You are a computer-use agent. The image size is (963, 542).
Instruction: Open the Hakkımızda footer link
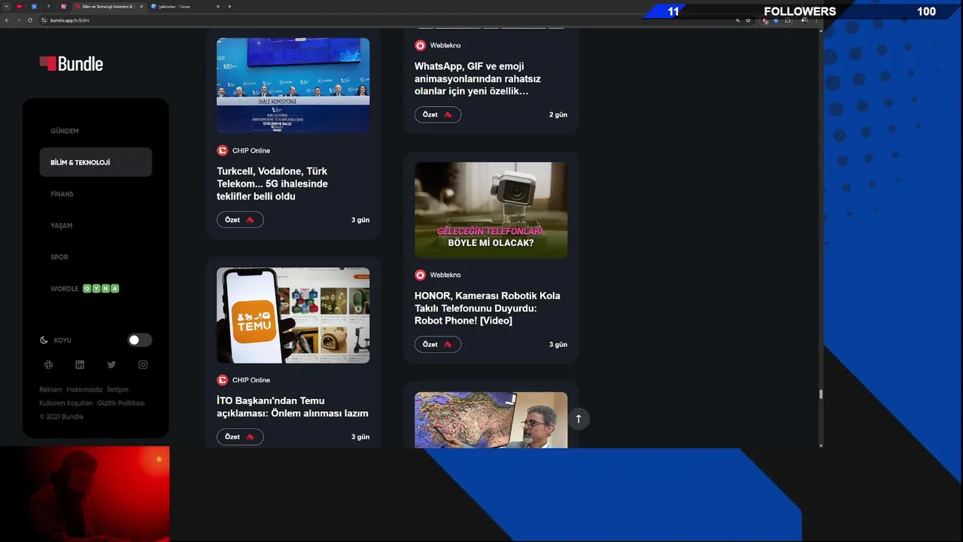[x=84, y=390]
